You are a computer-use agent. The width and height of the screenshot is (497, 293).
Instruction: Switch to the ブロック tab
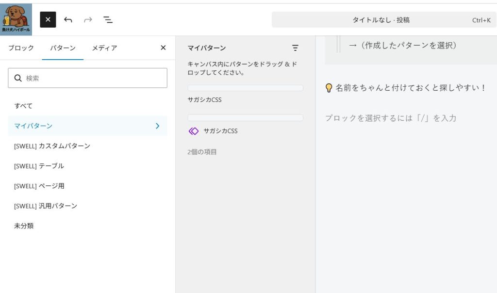tap(21, 48)
